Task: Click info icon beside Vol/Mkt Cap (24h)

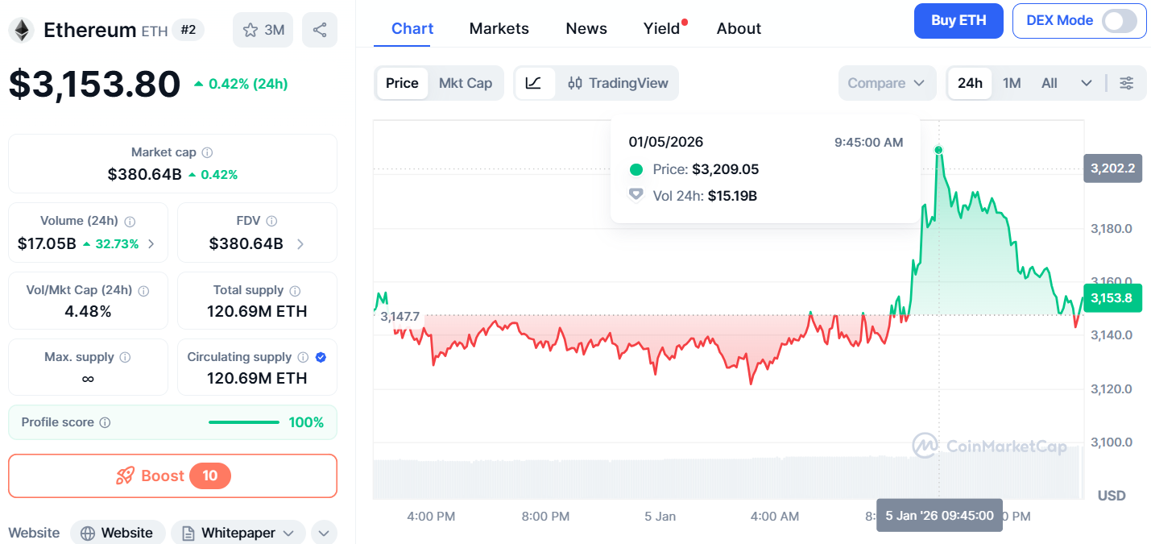Action: [x=143, y=290]
